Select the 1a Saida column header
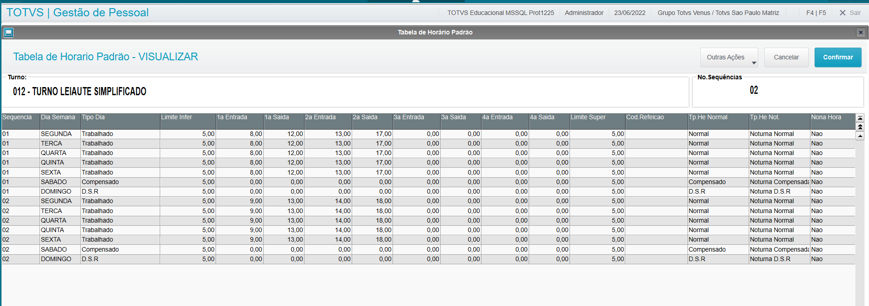 284,121
